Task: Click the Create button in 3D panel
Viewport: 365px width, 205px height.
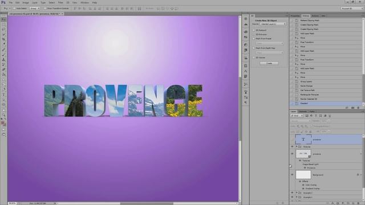Action: [x=269, y=63]
